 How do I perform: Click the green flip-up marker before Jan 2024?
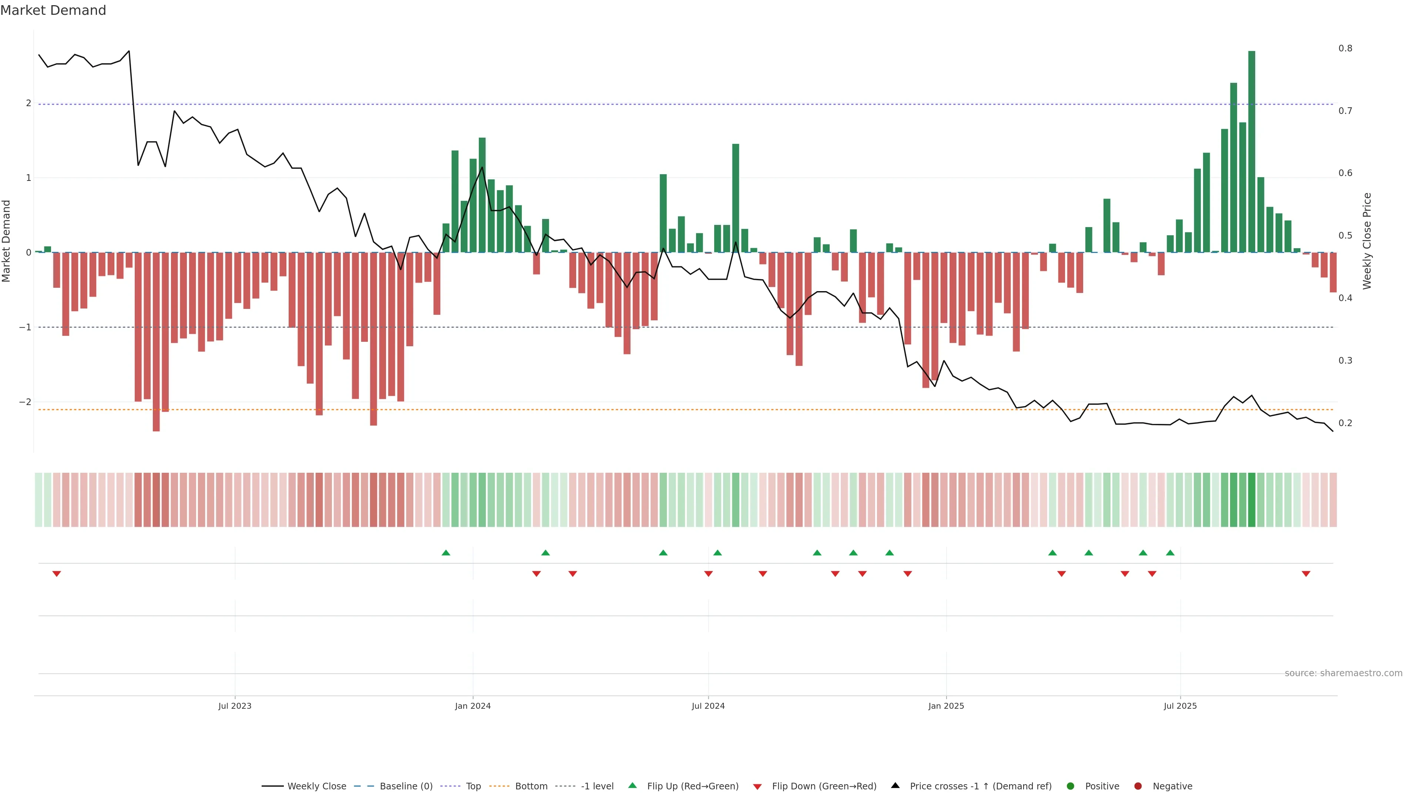coord(446,553)
